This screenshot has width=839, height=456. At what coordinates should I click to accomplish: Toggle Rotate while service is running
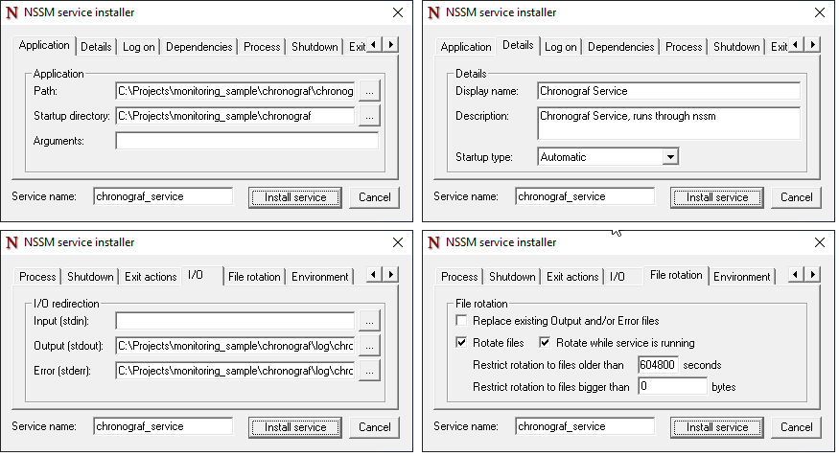pyautogui.click(x=546, y=343)
